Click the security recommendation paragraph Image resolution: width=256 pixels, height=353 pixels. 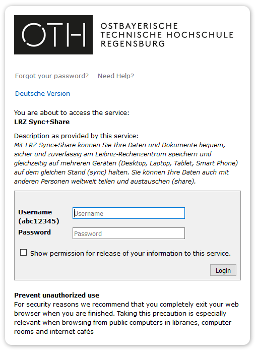[126, 318]
